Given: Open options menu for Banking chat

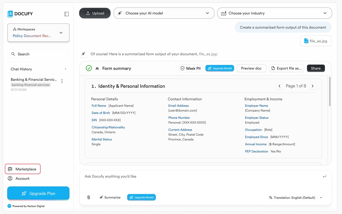Looking at the screenshot, I should [x=62, y=81].
